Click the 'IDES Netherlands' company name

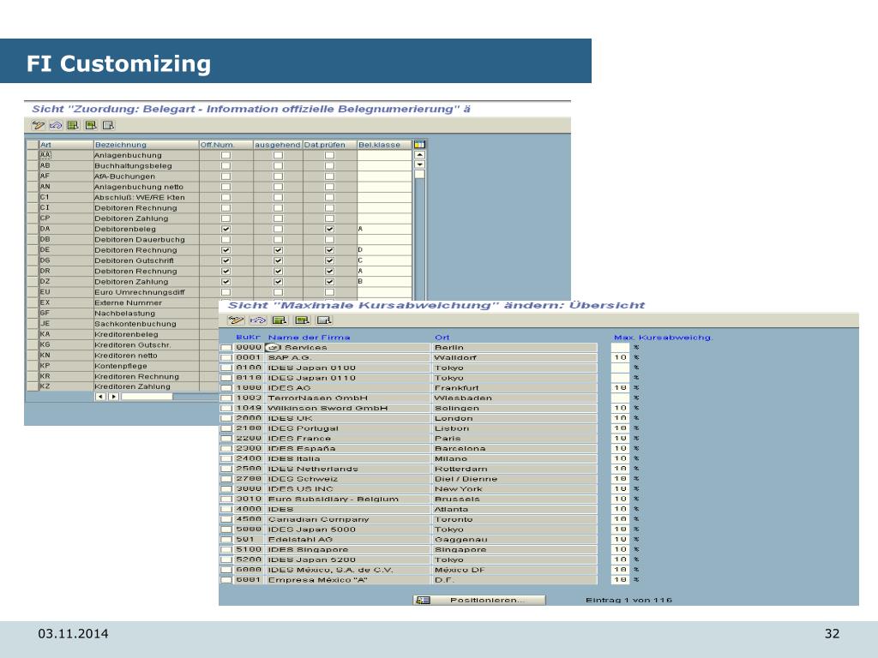coord(313,469)
